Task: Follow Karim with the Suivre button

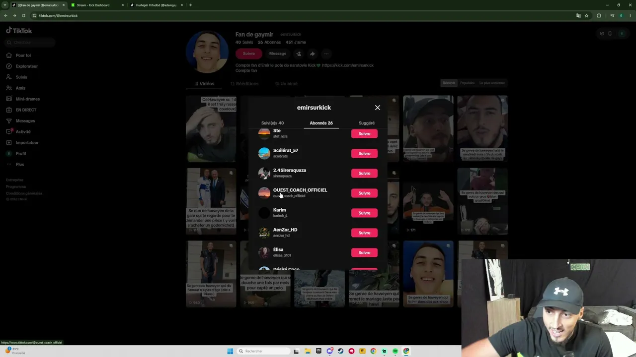Action: pyautogui.click(x=364, y=213)
